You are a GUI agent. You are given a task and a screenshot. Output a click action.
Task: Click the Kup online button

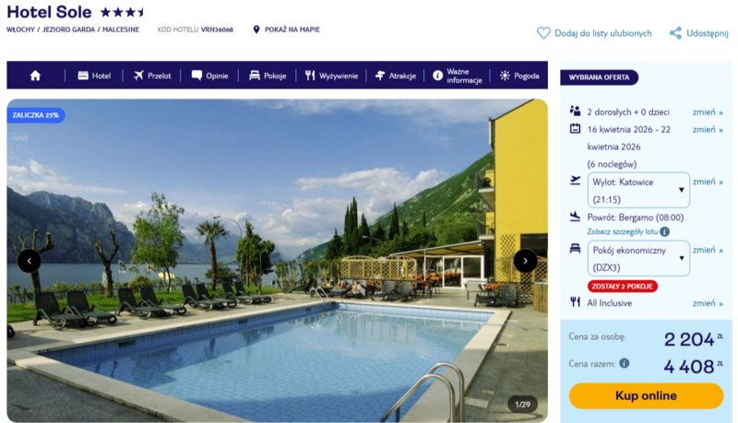pyautogui.click(x=646, y=395)
